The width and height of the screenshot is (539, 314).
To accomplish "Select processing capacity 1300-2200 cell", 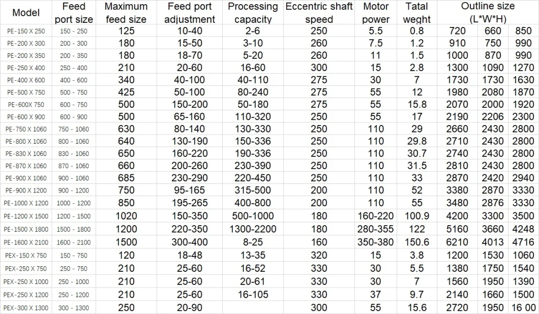I will (253, 229).
